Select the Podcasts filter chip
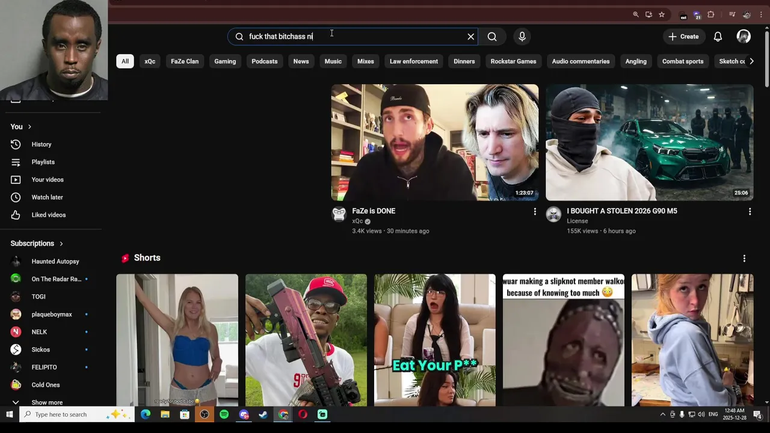The width and height of the screenshot is (770, 433). [x=265, y=61]
